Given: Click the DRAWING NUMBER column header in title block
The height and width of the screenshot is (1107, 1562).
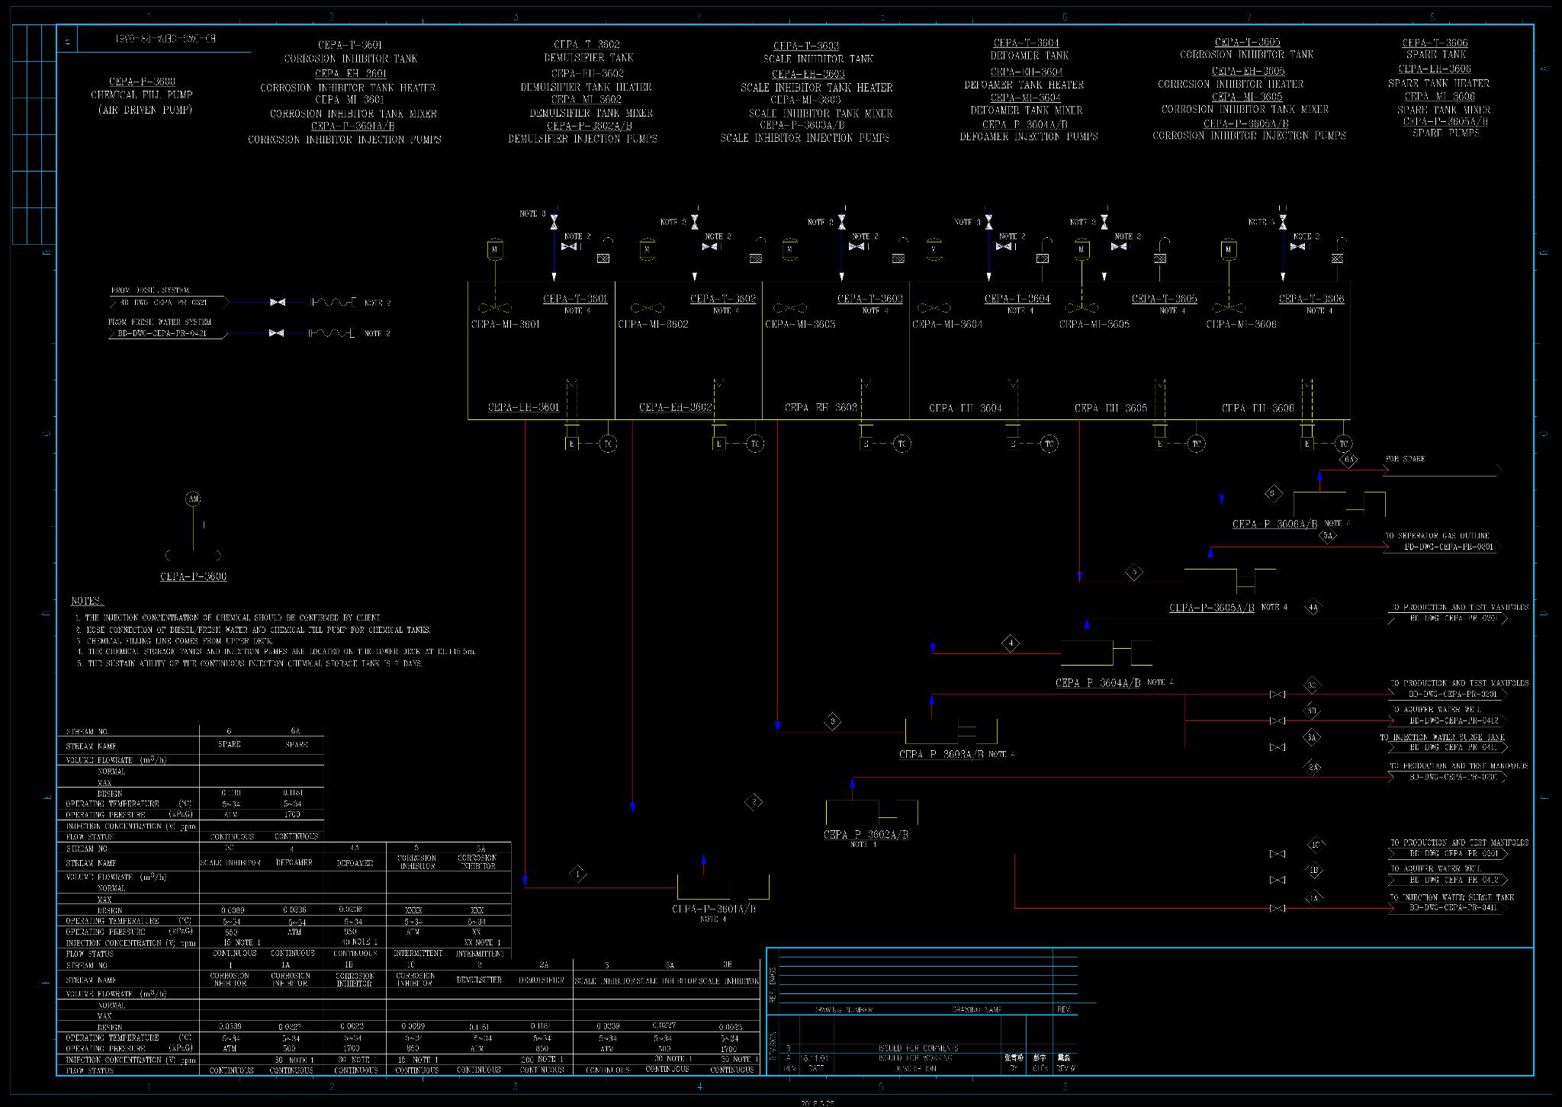Looking at the screenshot, I should click(x=844, y=1010).
